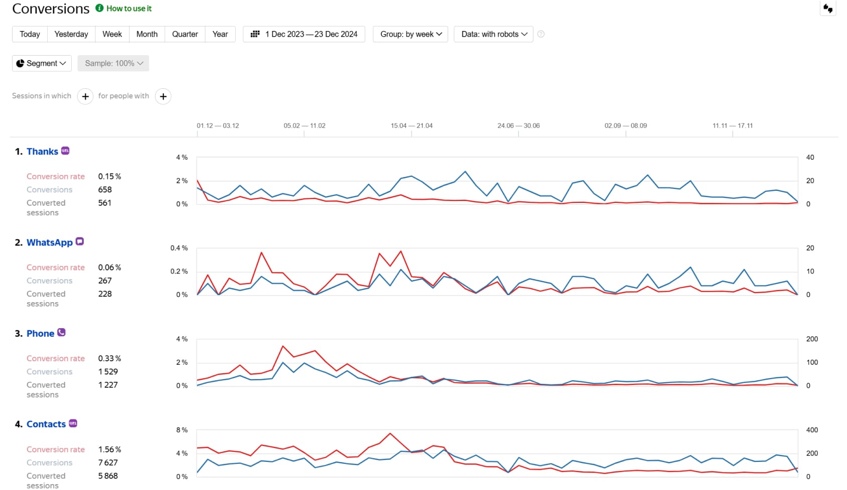The image size is (847, 490).
Task: Open the date range picker field
Action: tap(311, 34)
